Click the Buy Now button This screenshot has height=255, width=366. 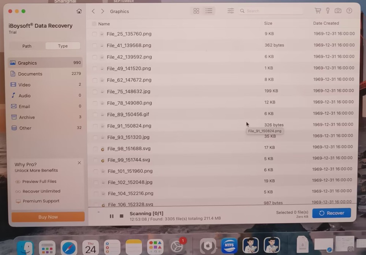[48, 217]
